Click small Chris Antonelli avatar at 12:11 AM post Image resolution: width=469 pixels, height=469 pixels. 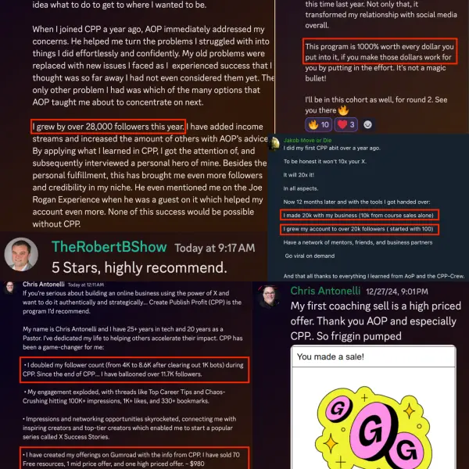click(10, 287)
